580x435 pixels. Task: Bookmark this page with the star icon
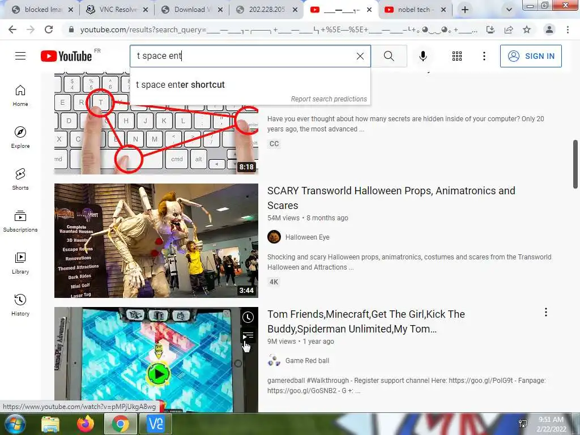[x=527, y=29]
